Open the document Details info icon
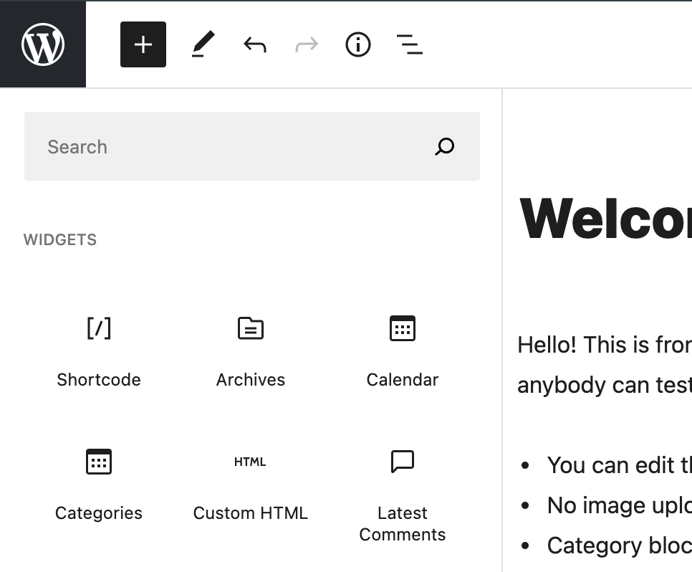Viewport: 692px width, 572px height. 358,44
